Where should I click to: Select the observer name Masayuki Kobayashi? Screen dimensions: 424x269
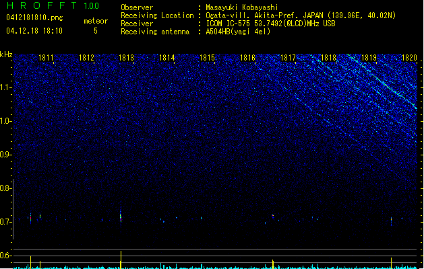pos(242,7)
